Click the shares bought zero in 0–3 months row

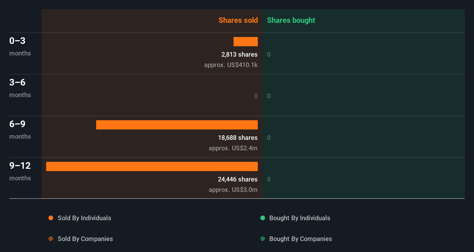click(x=269, y=54)
